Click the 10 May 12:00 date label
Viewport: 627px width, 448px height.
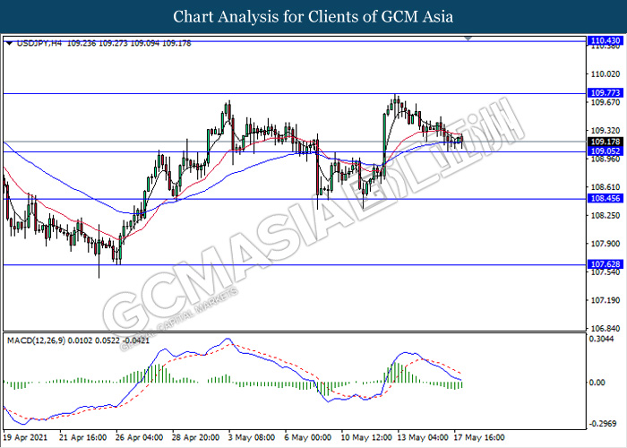(x=366, y=437)
